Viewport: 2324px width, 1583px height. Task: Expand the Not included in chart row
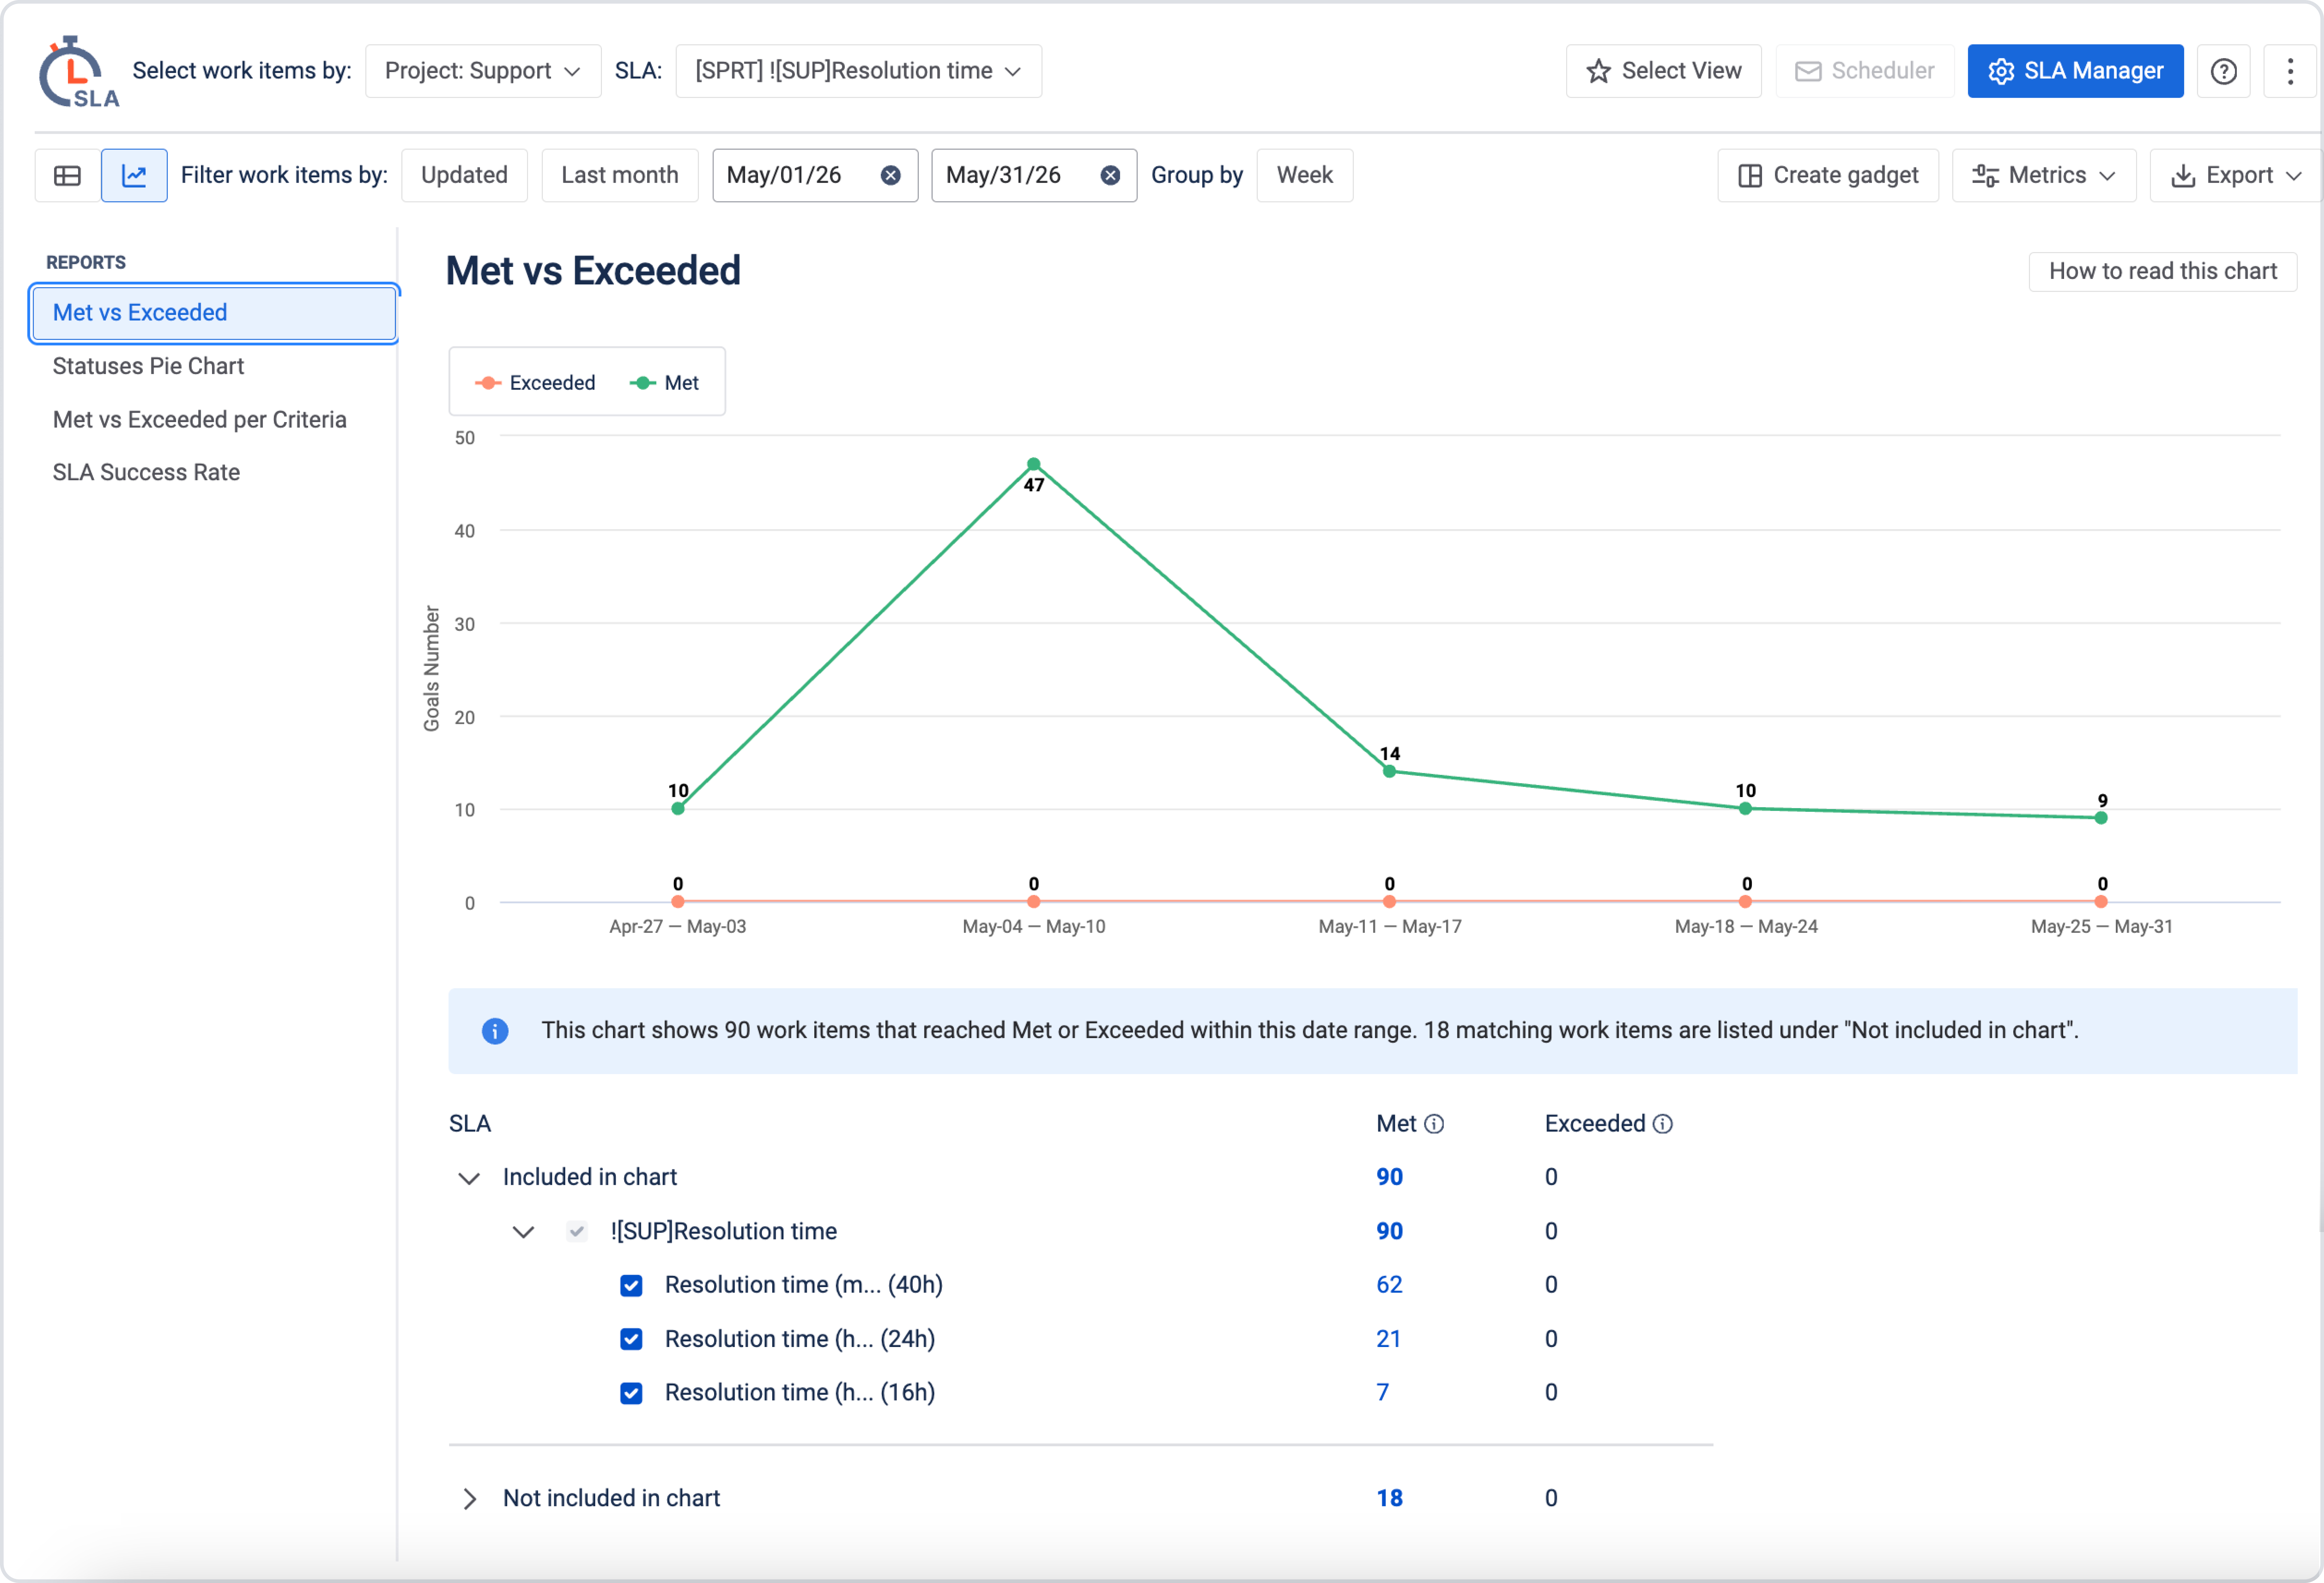(469, 1498)
